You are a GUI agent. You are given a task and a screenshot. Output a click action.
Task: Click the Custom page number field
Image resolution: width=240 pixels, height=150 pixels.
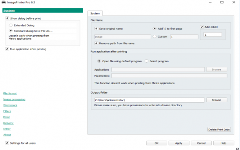[x=184, y=37]
